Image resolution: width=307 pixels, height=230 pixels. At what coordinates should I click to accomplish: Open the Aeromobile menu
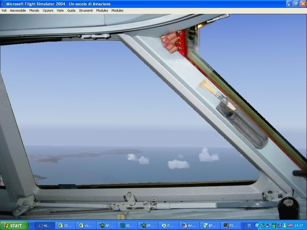coord(18,11)
